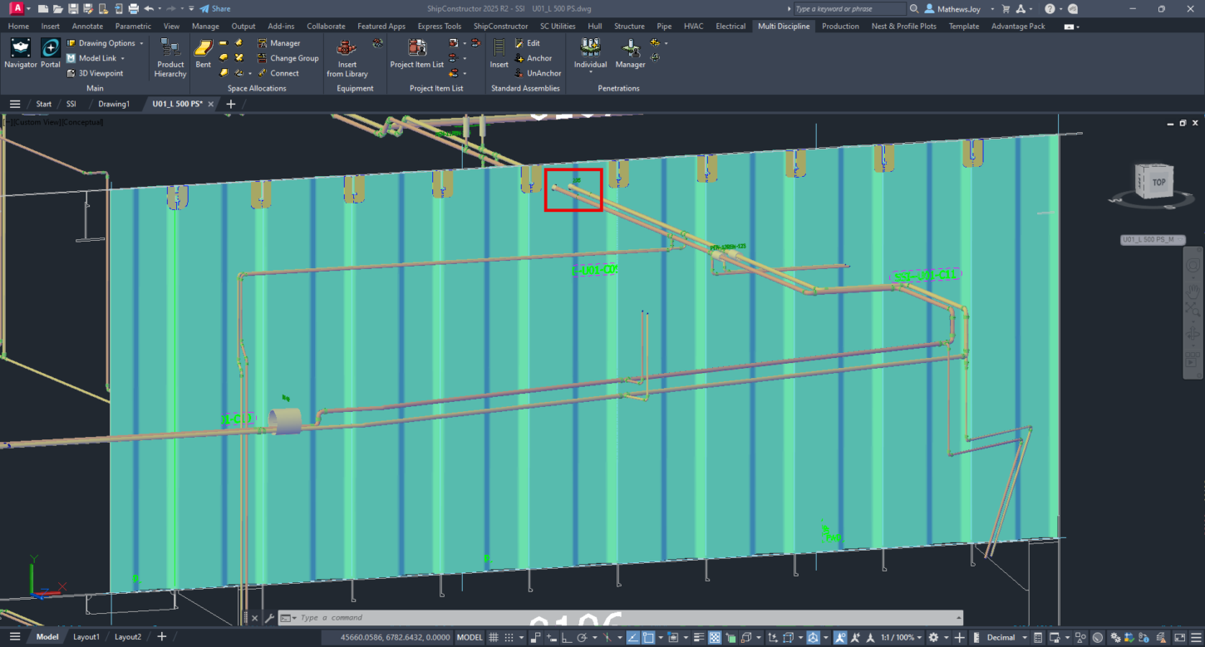Switch to the Structure ribbon tab

[629, 26]
